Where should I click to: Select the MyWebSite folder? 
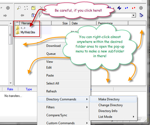click(x=28, y=32)
